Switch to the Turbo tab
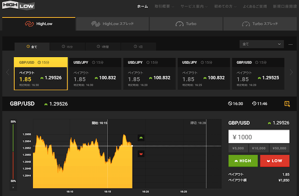This screenshot has width=299, height=196. (186, 24)
